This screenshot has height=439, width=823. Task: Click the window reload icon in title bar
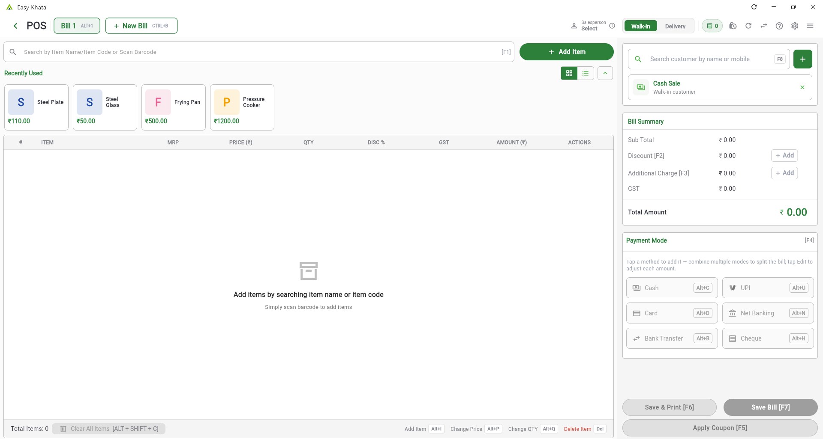point(754,7)
